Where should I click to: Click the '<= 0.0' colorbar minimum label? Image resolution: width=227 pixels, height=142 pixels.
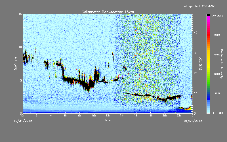coord(218,113)
